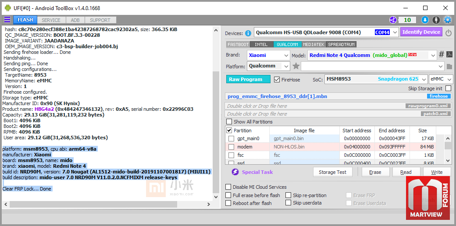This screenshot has height=226, width=456.
Task: Click the blue info icon beside Devices
Action: click(248, 33)
